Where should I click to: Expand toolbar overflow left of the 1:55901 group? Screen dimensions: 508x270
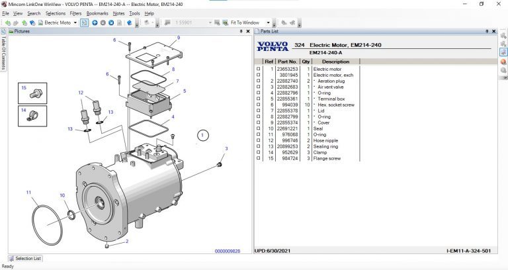click(157, 24)
